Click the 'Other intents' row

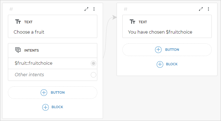pyautogui.click(x=29, y=75)
